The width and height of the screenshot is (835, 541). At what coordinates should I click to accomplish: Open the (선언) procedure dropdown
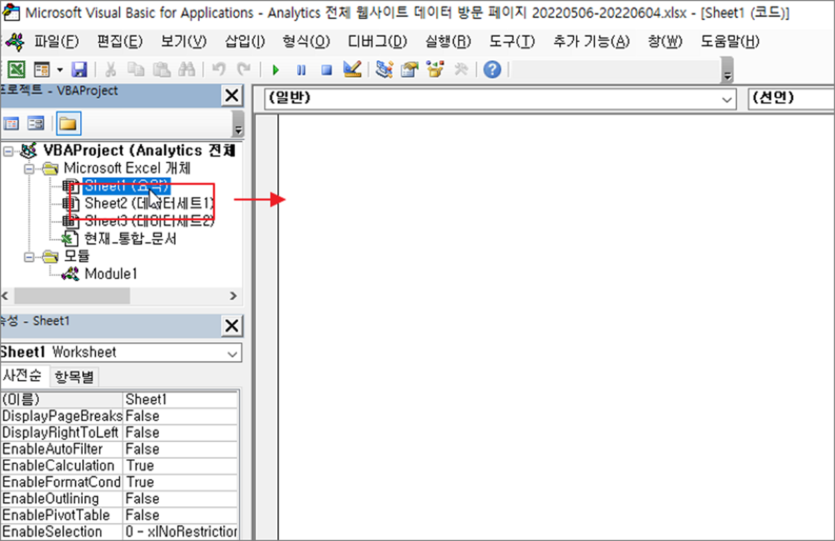(790, 98)
